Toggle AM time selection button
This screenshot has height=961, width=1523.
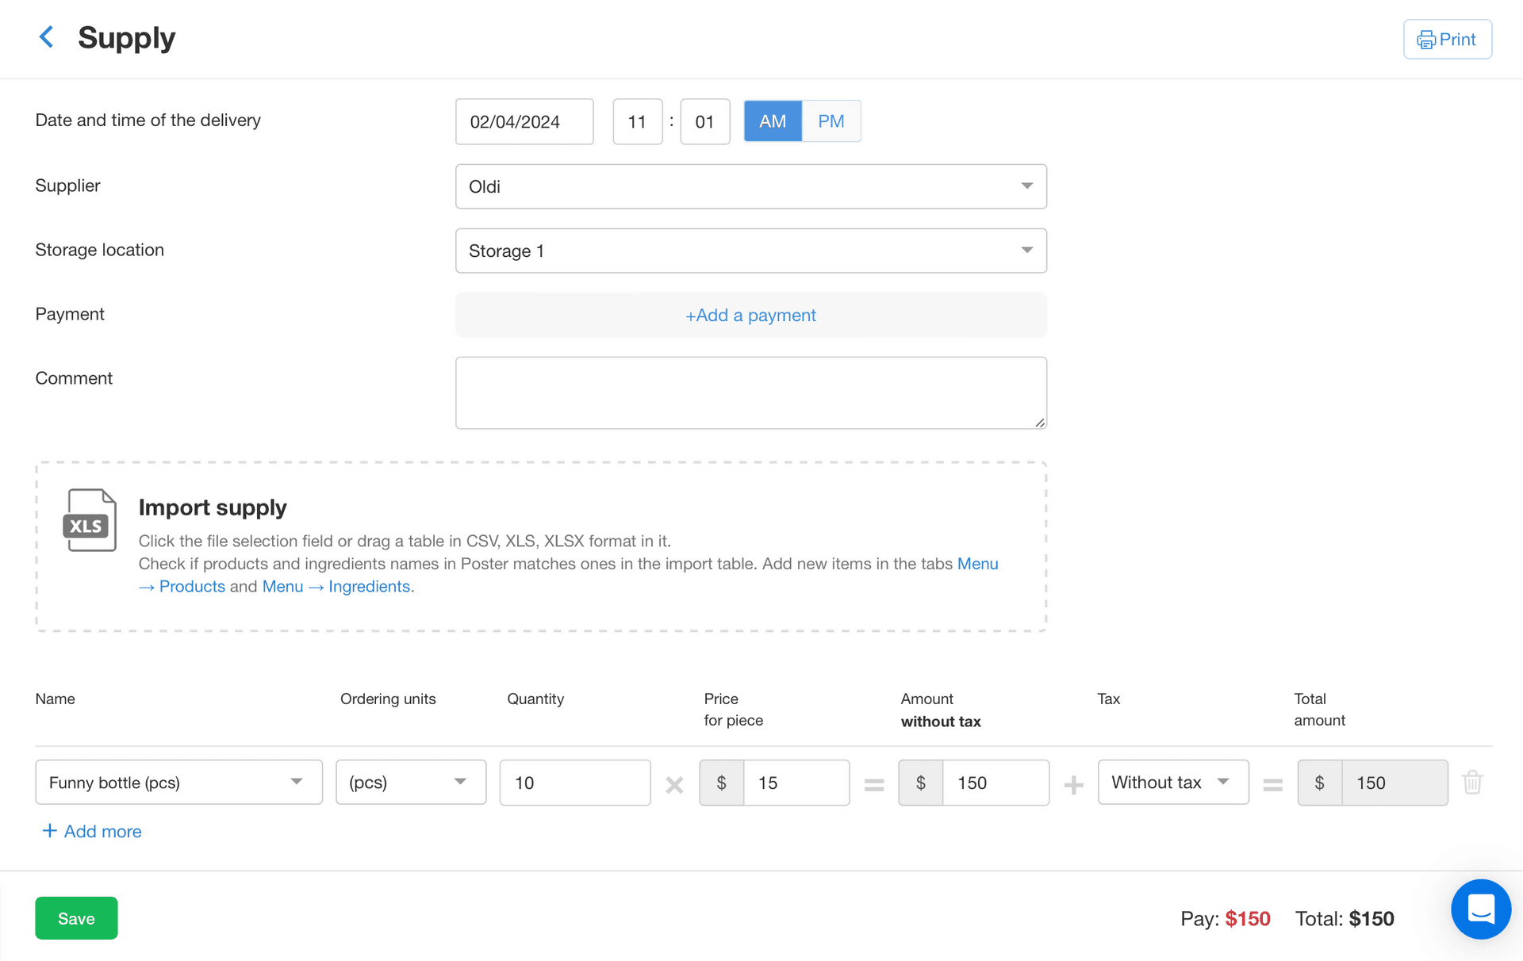point(773,121)
